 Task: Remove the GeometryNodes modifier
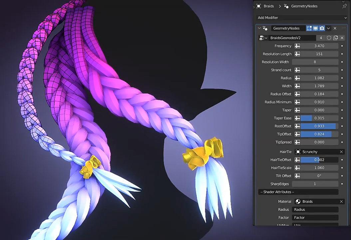point(335,28)
